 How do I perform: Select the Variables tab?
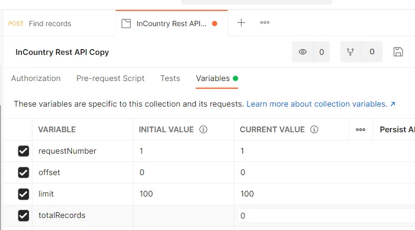coord(217,78)
